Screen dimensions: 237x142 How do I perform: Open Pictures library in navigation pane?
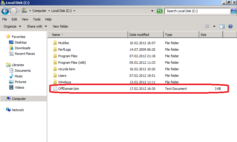pyautogui.click(x=20, y=82)
